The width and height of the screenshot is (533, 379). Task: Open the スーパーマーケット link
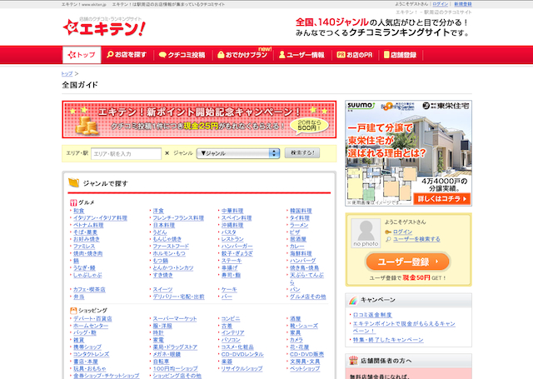(x=175, y=319)
